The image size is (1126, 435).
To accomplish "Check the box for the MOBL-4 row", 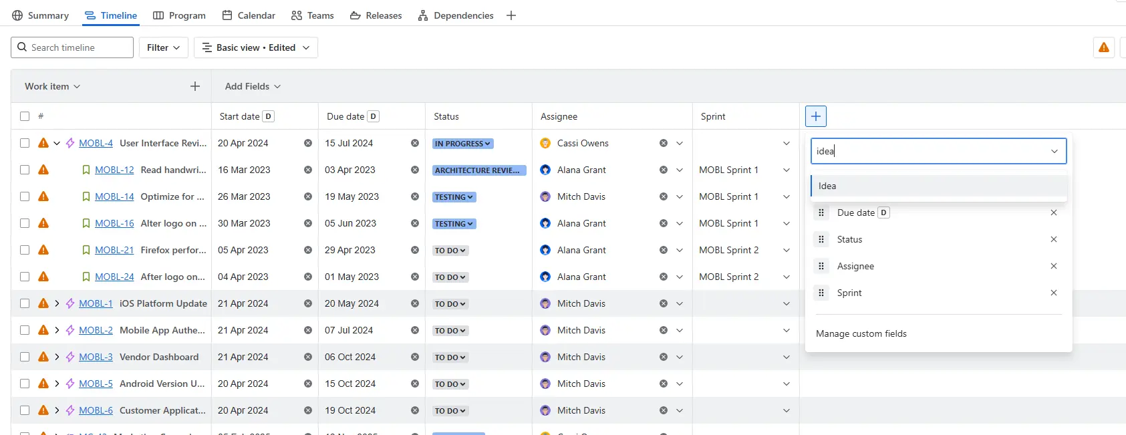I will (25, 143).
